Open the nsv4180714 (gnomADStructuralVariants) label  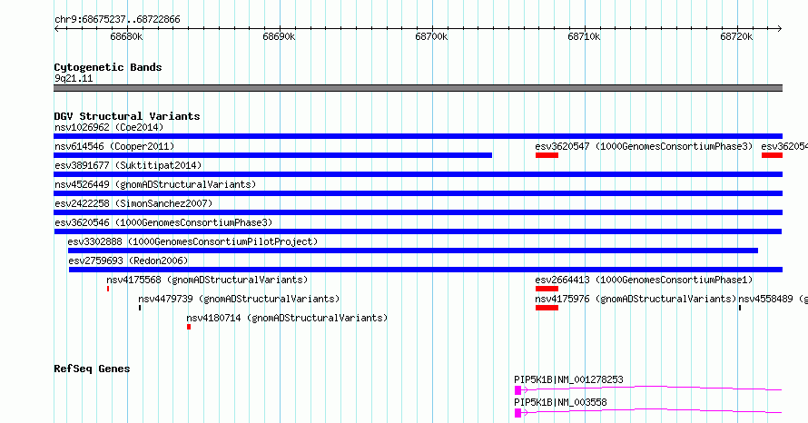pos(287,318)
